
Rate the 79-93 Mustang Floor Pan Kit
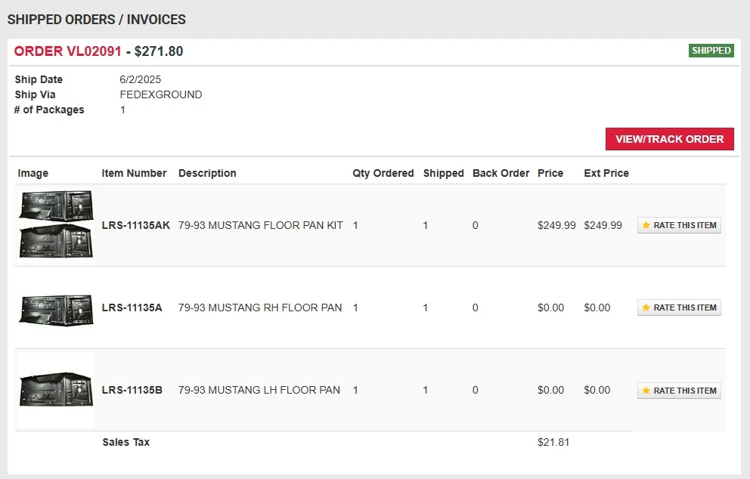(x=679, y=225)
